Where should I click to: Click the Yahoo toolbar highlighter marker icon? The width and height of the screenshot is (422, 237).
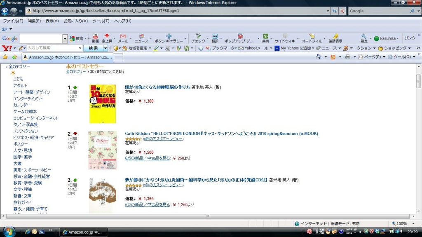[x=156, y=48]
